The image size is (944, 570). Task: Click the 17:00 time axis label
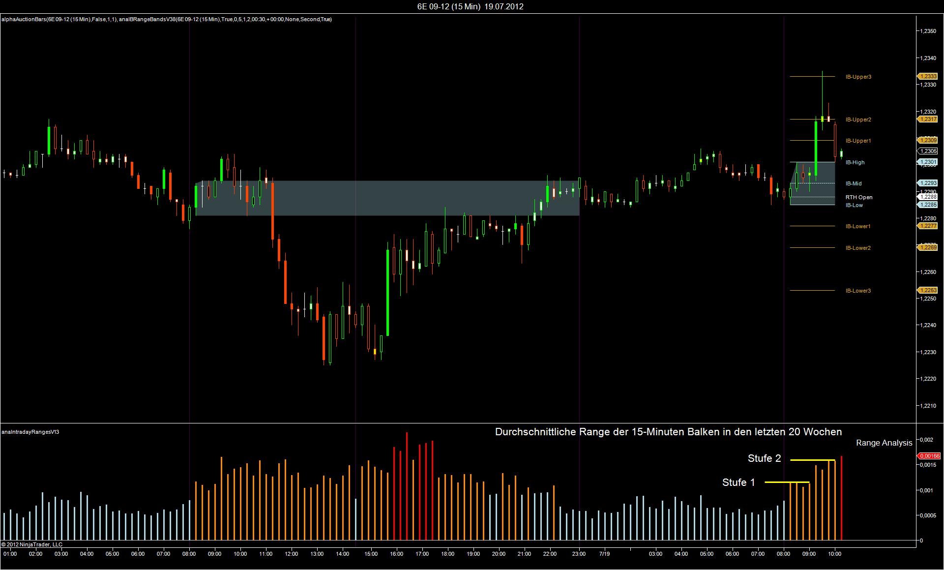422,554
